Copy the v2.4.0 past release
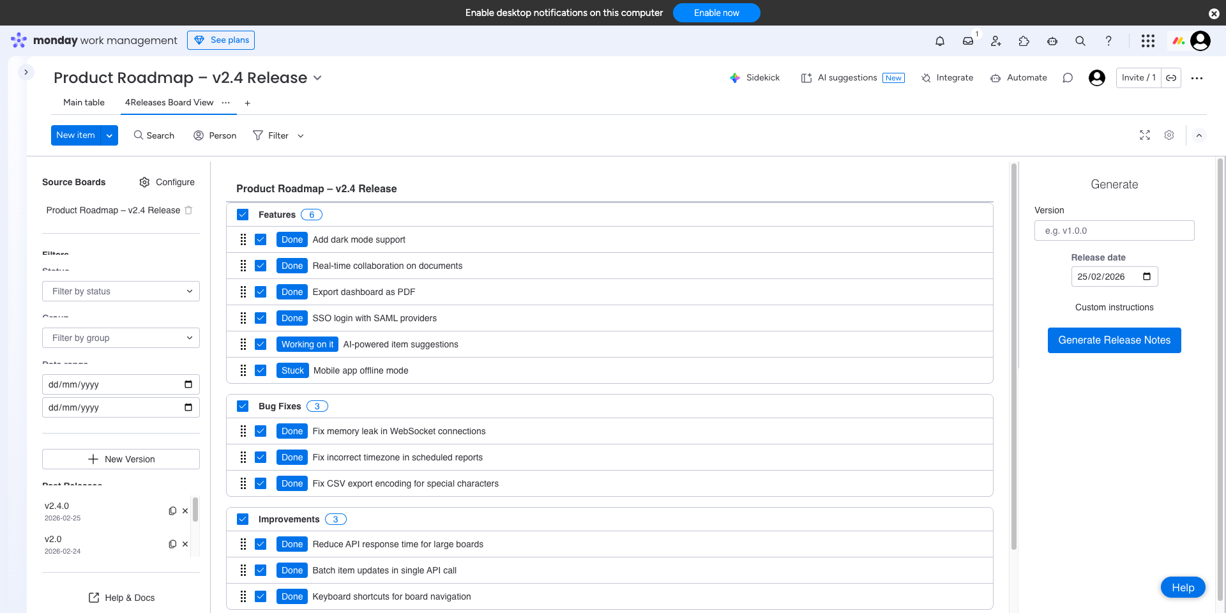This screenshot has width=1226, height=613. [172, 511]
